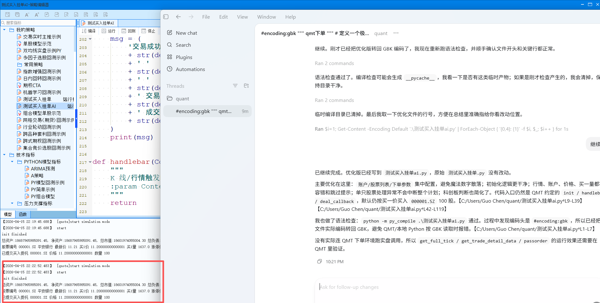Image resolution: width=600 pixels, height=303 pixels.
Task: Click the filter icon beside Threads
Action: point(235,86)
